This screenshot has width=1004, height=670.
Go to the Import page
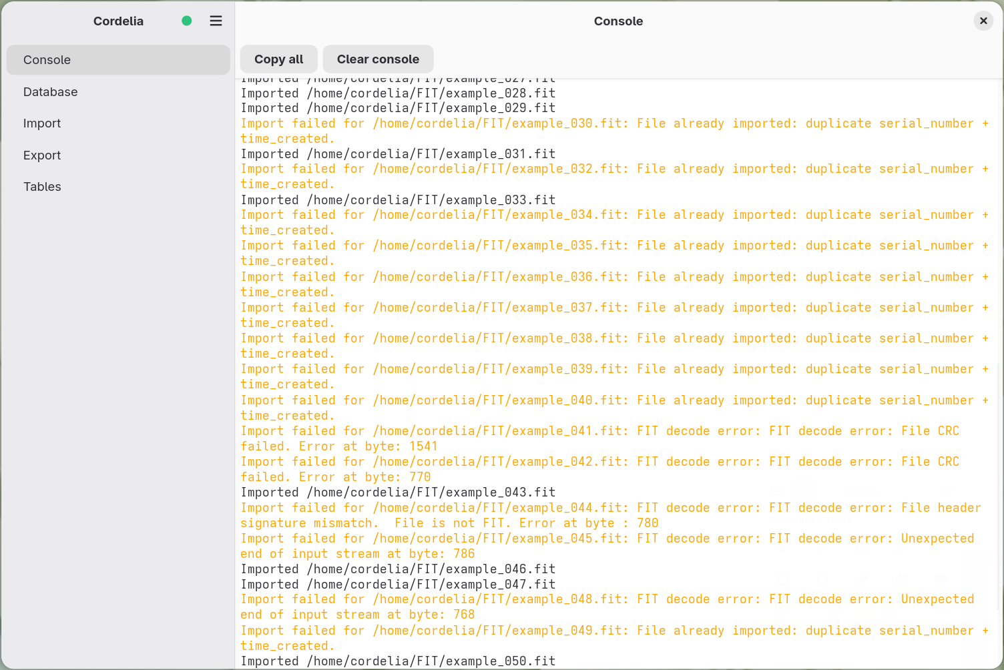(118, 123)
